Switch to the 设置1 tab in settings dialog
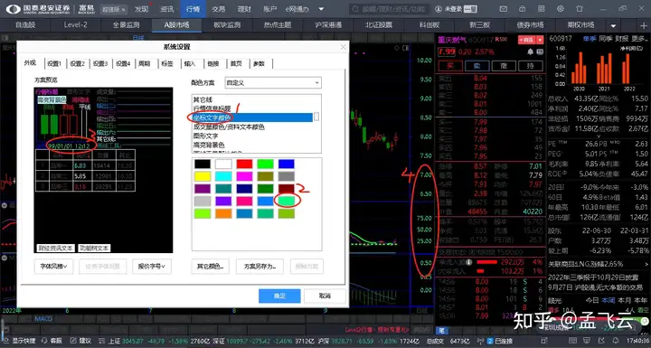Image resolution: width=651 pixels, height=348 pixels. [x=54, y=64]
